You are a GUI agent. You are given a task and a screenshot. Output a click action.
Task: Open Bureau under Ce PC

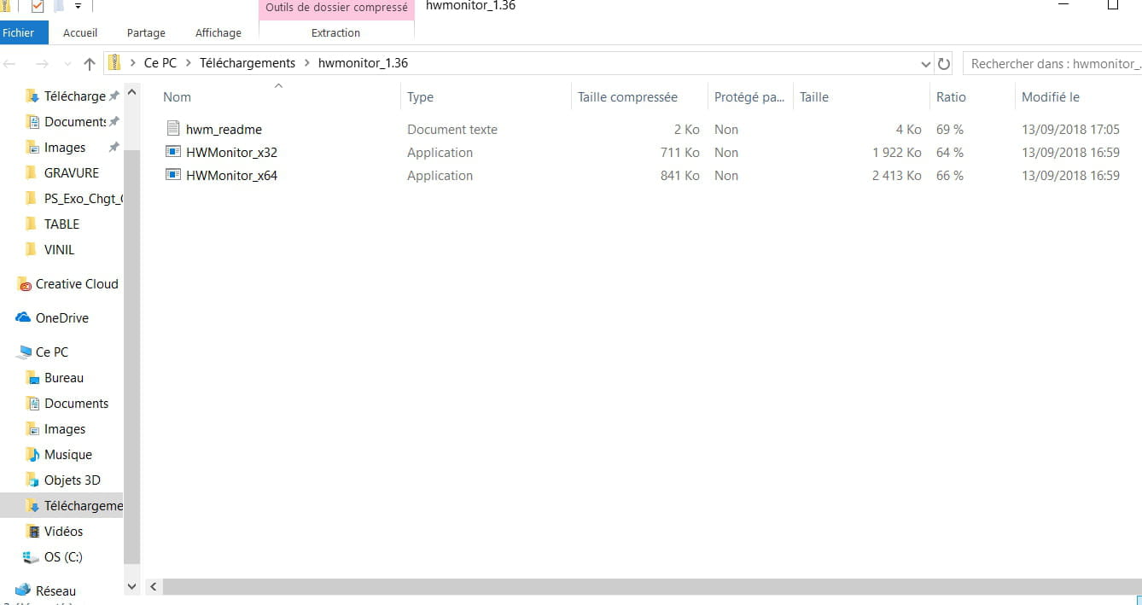[64, 378]
